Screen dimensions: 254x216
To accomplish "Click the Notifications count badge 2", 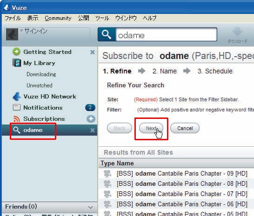I will coord(90,107).
